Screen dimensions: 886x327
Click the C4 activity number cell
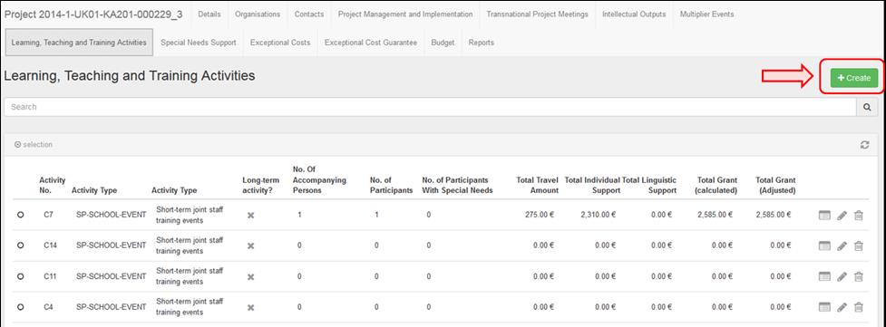(x=48, y=307)
